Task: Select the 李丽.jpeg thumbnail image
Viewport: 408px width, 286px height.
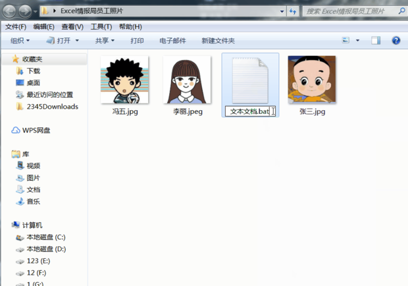Action: [x=187, y=80]
